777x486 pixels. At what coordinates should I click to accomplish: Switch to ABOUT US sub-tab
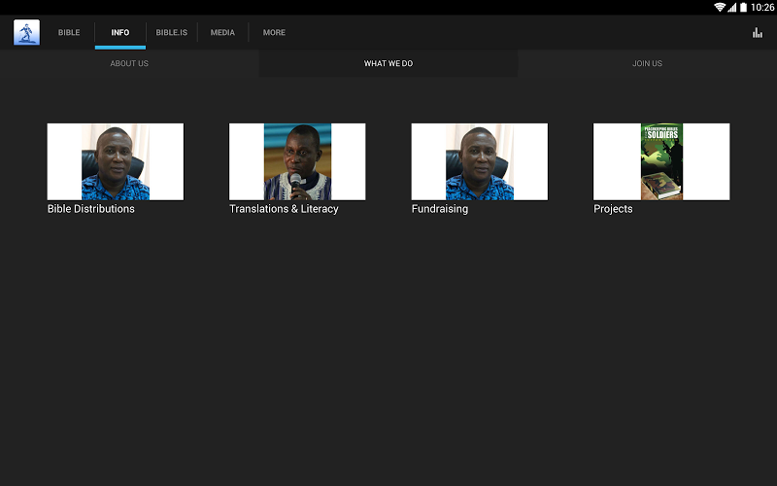coord(129,63)
